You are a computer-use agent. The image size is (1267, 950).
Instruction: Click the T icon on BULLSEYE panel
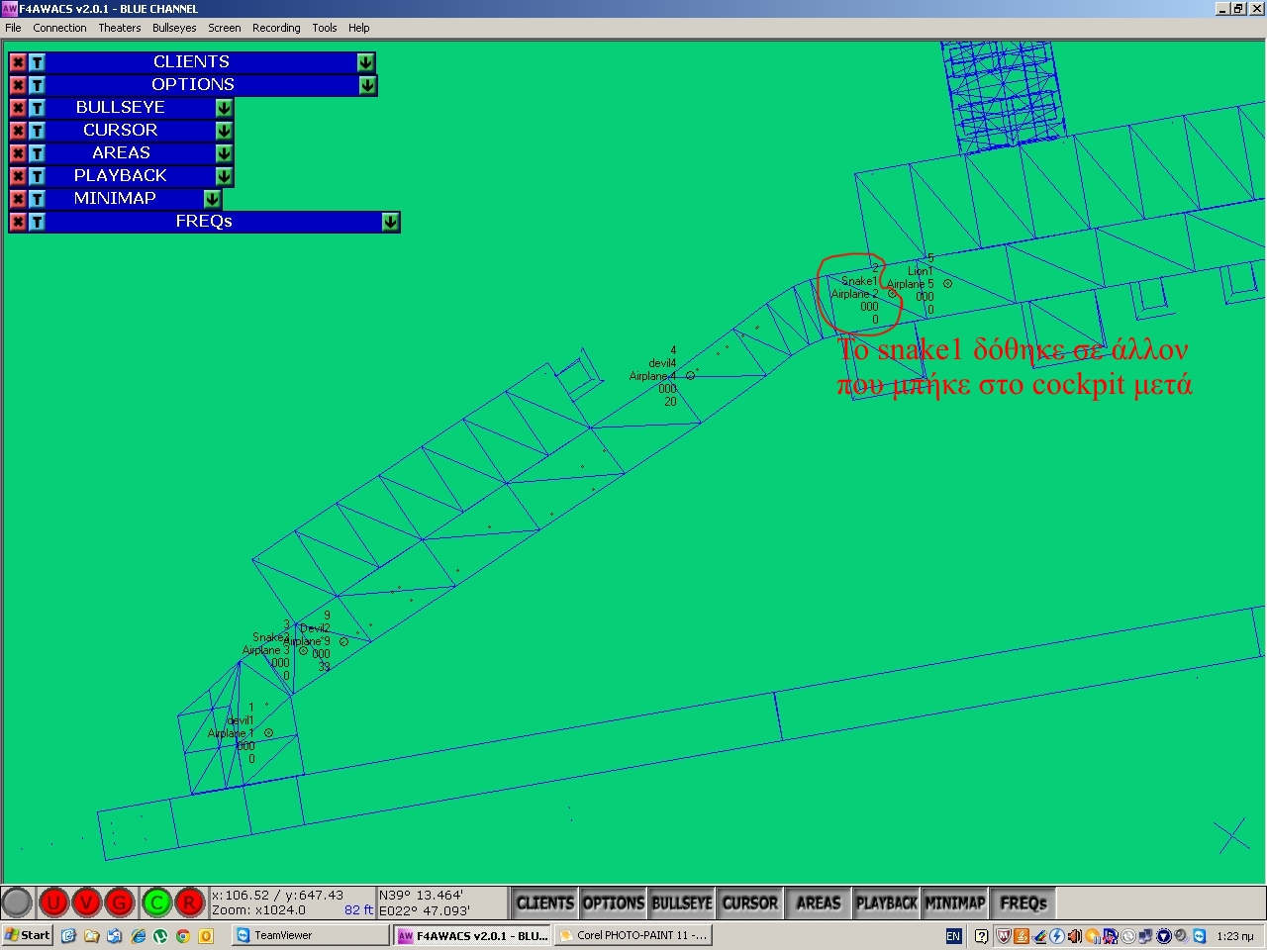pyautogui.click(x=37, y=108)
